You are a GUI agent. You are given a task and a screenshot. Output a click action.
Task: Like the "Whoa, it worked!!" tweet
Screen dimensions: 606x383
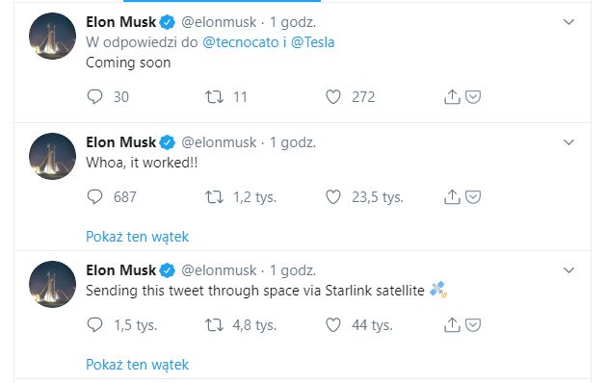[x=333, y=197]
